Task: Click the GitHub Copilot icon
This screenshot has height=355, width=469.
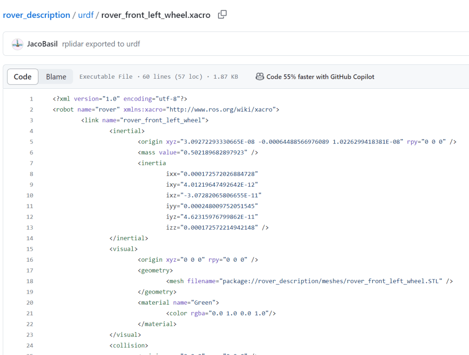Action: point(260,77)
